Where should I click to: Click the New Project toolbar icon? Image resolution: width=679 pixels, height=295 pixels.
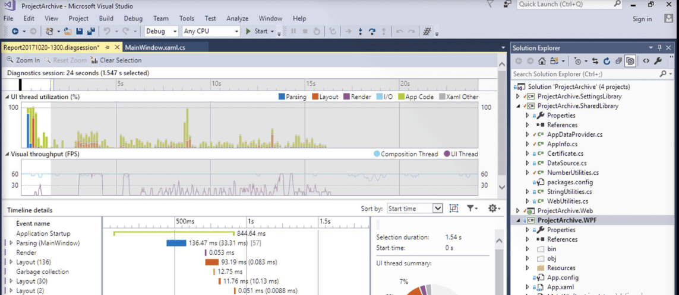pyautogui.click(x=50, y=31)
